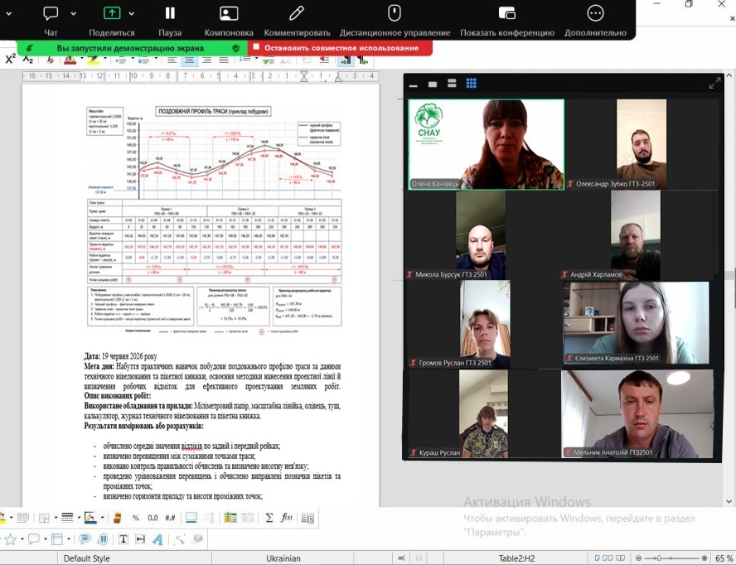Select Андрій Харламов video tile

click(x=636, y=235)
